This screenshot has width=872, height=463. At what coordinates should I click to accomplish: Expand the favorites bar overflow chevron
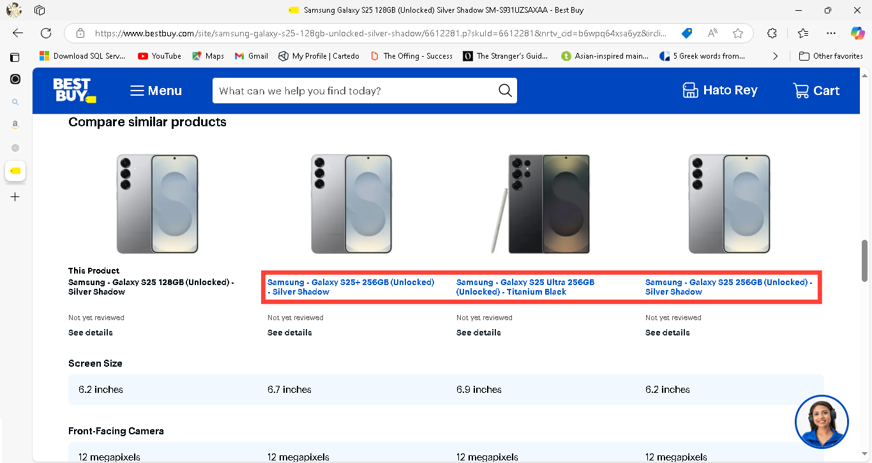[775, 56]
